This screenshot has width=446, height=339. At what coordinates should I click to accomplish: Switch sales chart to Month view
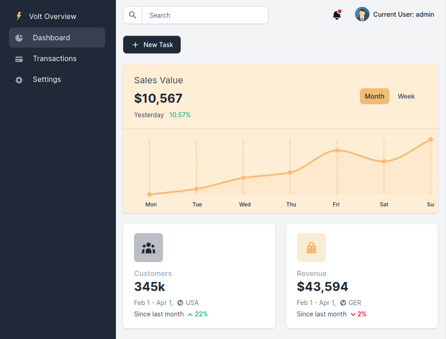coord(374,96)
